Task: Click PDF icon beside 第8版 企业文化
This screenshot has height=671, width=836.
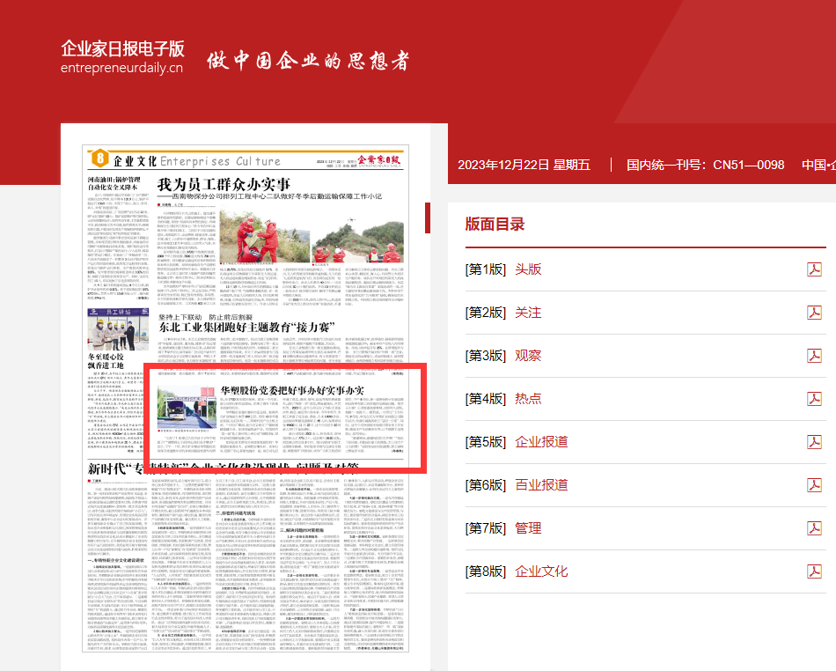Action: pyautogui.click(x=814, y=571)
